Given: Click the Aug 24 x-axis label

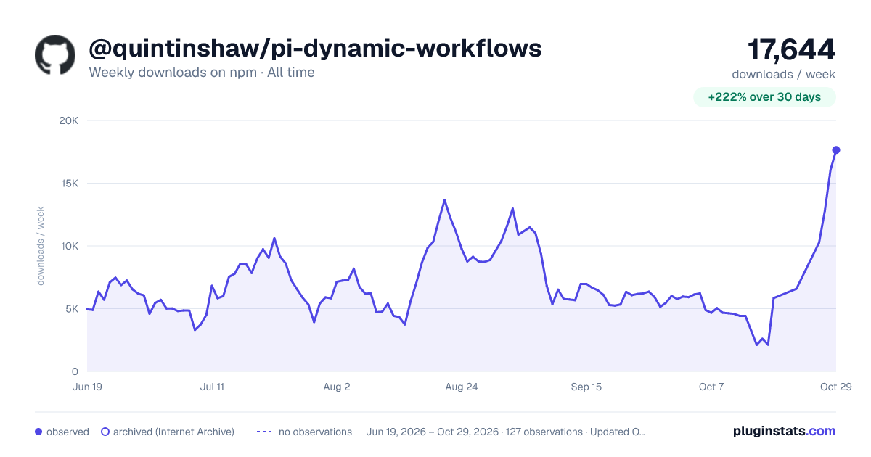Looking at the screenshot, I should point(462,387).
